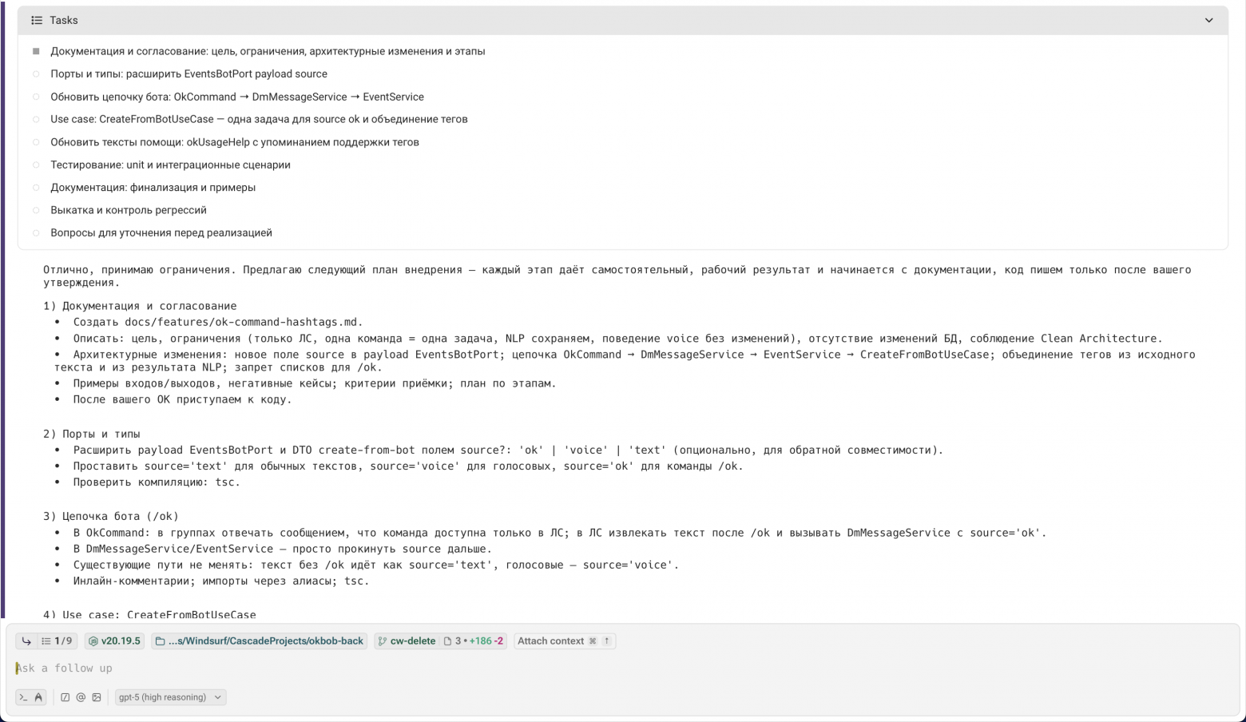Viewport: 1246px width, 722px height.
Task: Select the Выкатка и контроль регрессий task
Action: 129,210
